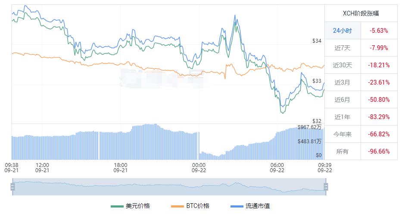Switch to the 近1年 period
The height and width of the screenshot is (214, 411).
click(x=342, y=117)
